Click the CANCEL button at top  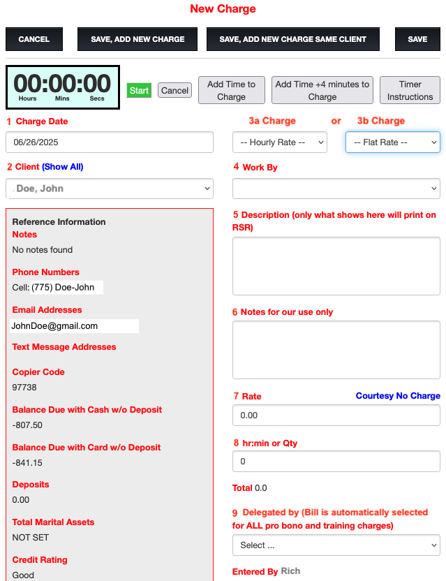(x=34, y=39)
